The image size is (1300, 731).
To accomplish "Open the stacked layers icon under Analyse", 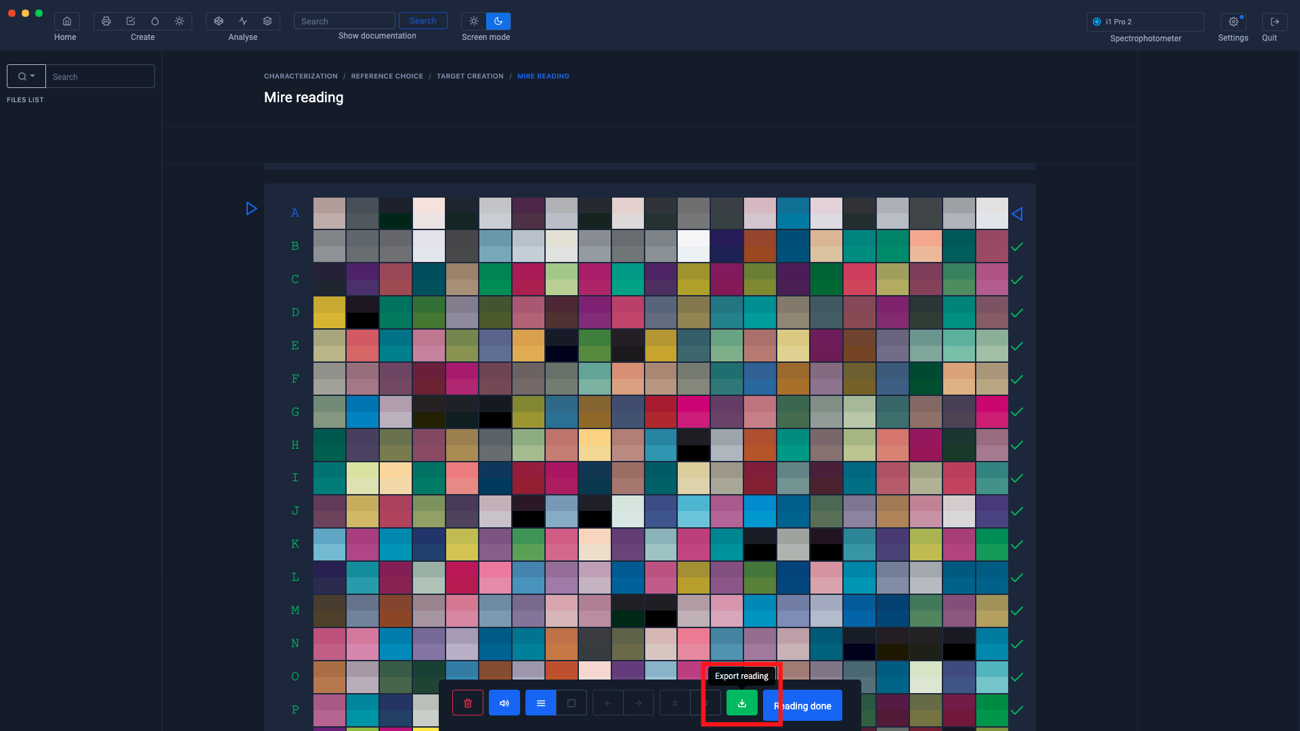I will point(267,21).
